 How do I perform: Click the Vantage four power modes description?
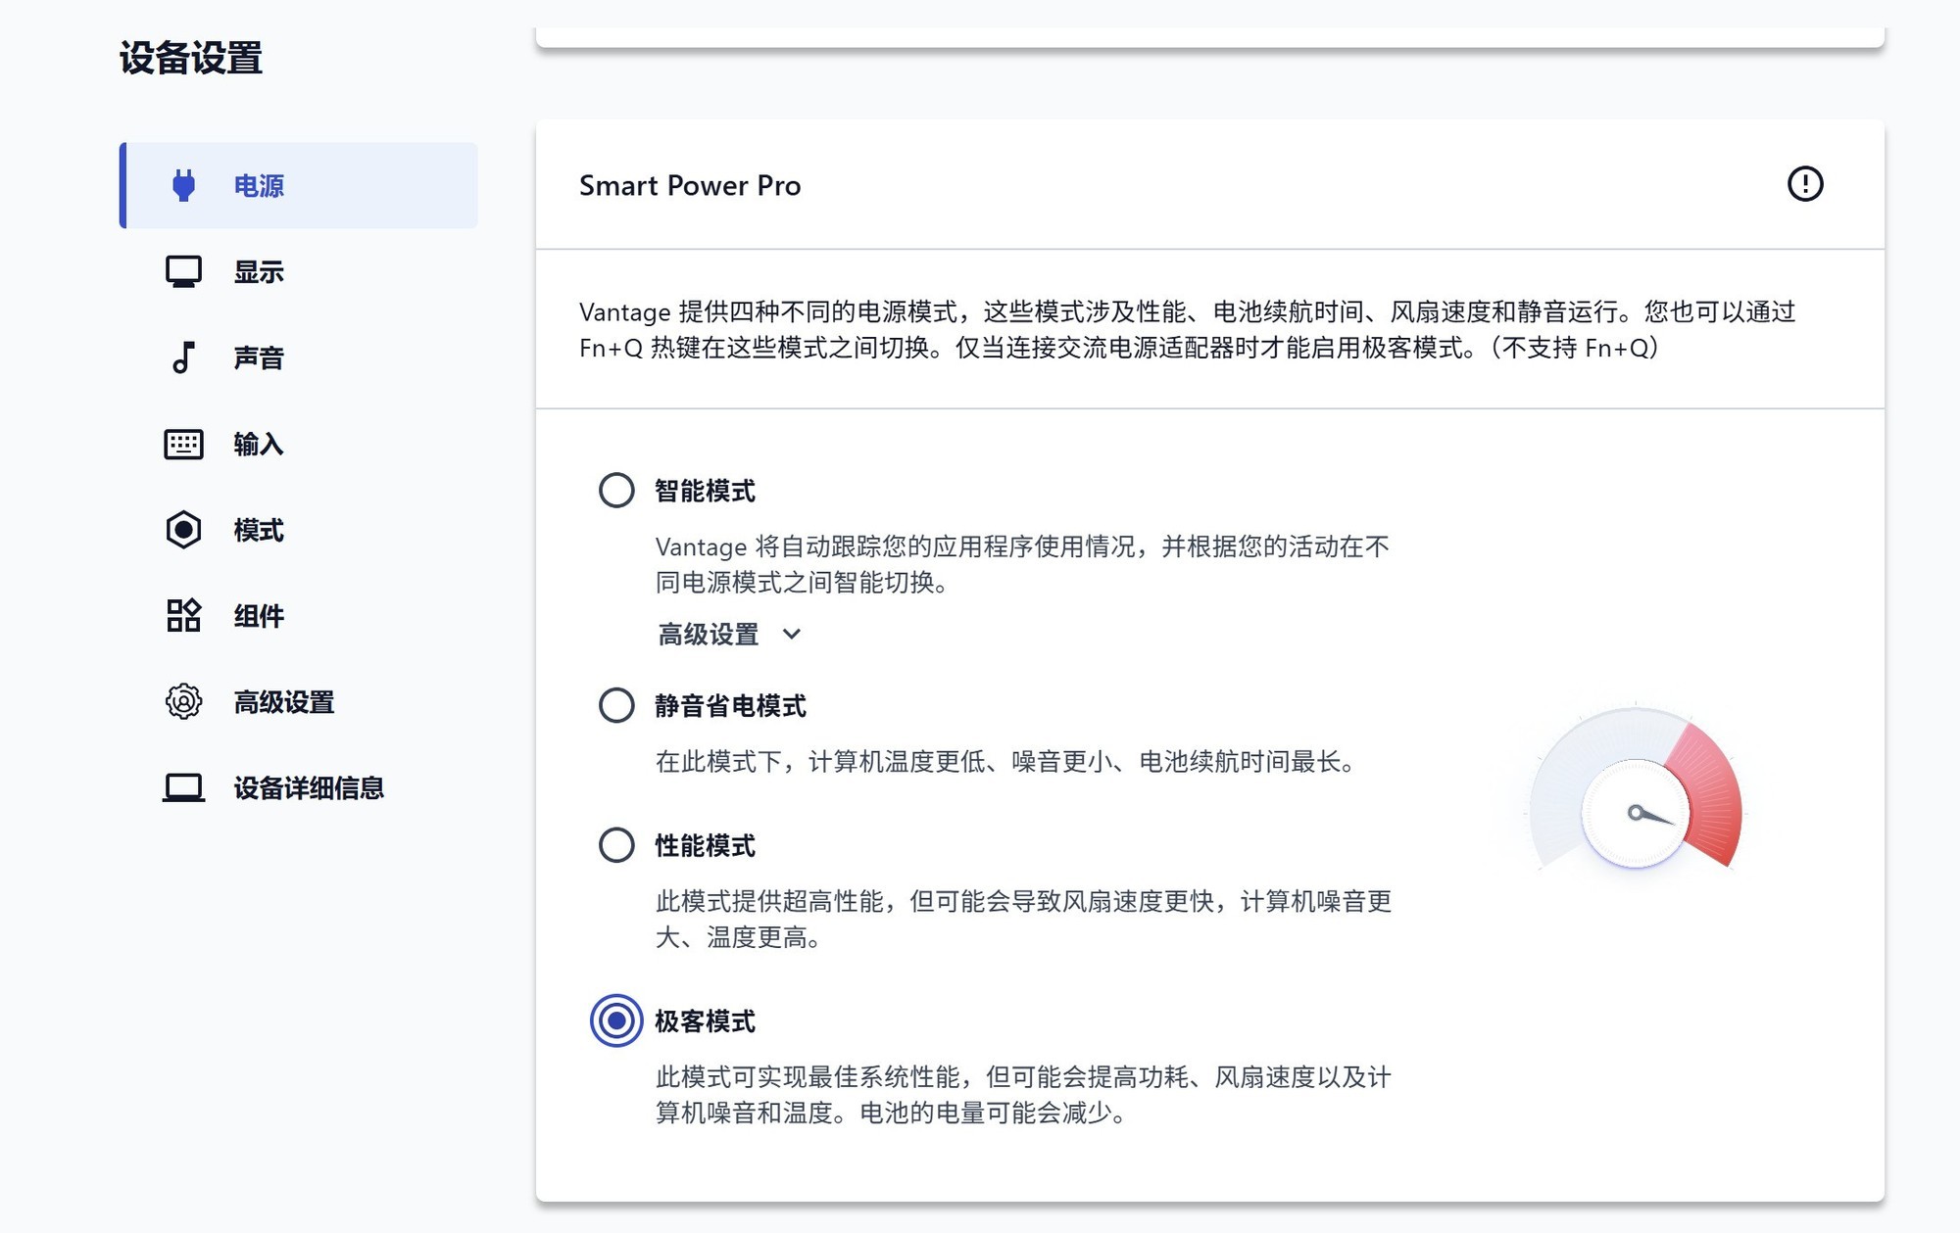pyautogui.click(x=1187, y=330)
